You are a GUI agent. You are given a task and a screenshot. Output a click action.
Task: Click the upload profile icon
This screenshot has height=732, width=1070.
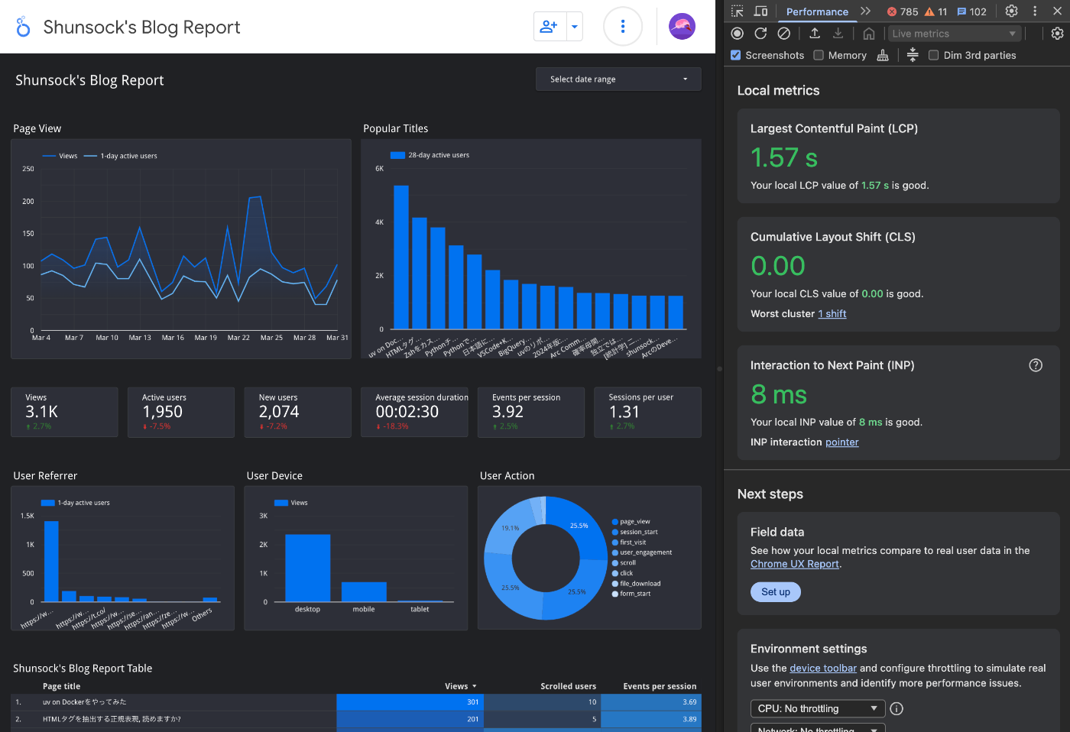pos(815,34)
